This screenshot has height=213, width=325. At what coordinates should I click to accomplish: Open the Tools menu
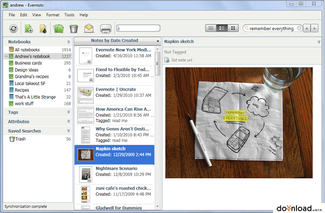(x=69, y=15)
